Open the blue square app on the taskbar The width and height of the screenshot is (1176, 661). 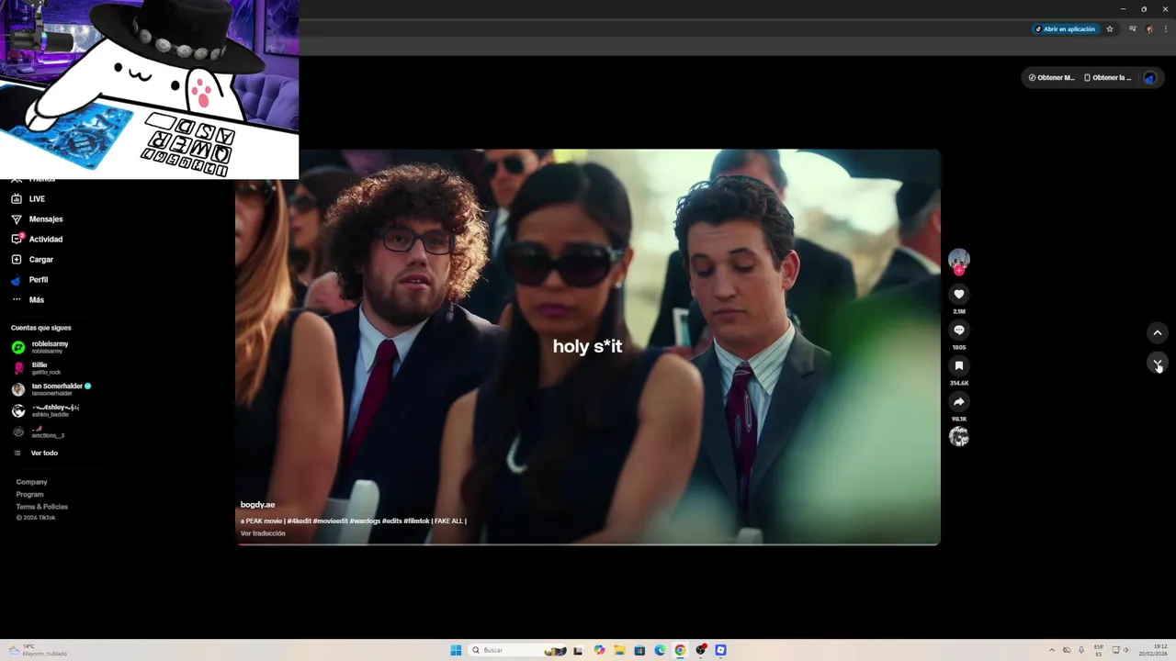point(721,650)
